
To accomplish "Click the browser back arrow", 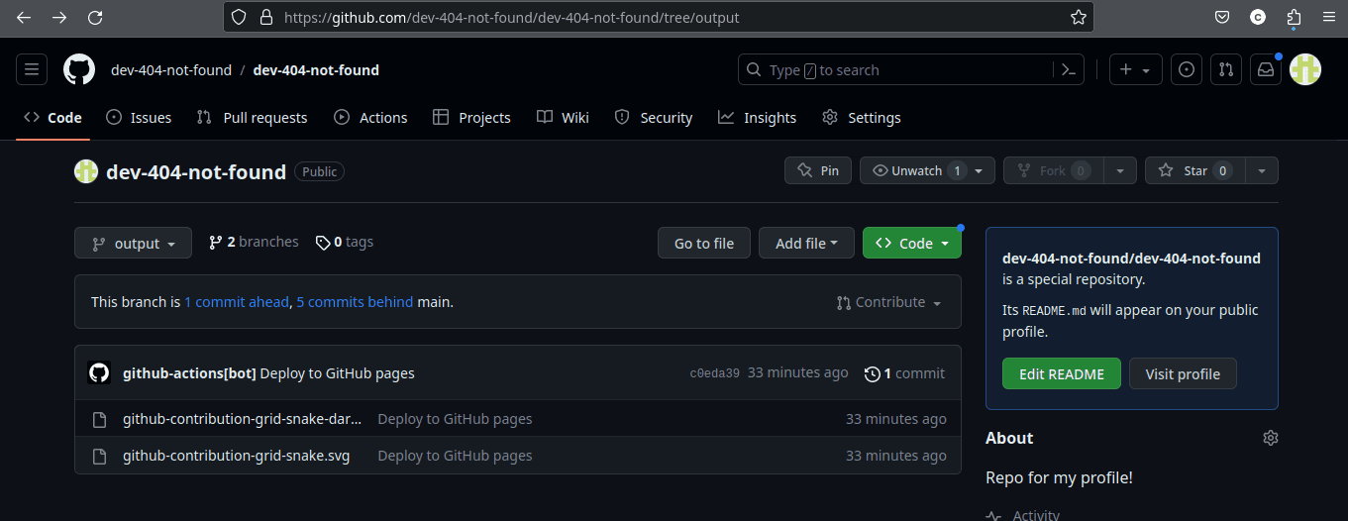I will (x=24, y=18).
